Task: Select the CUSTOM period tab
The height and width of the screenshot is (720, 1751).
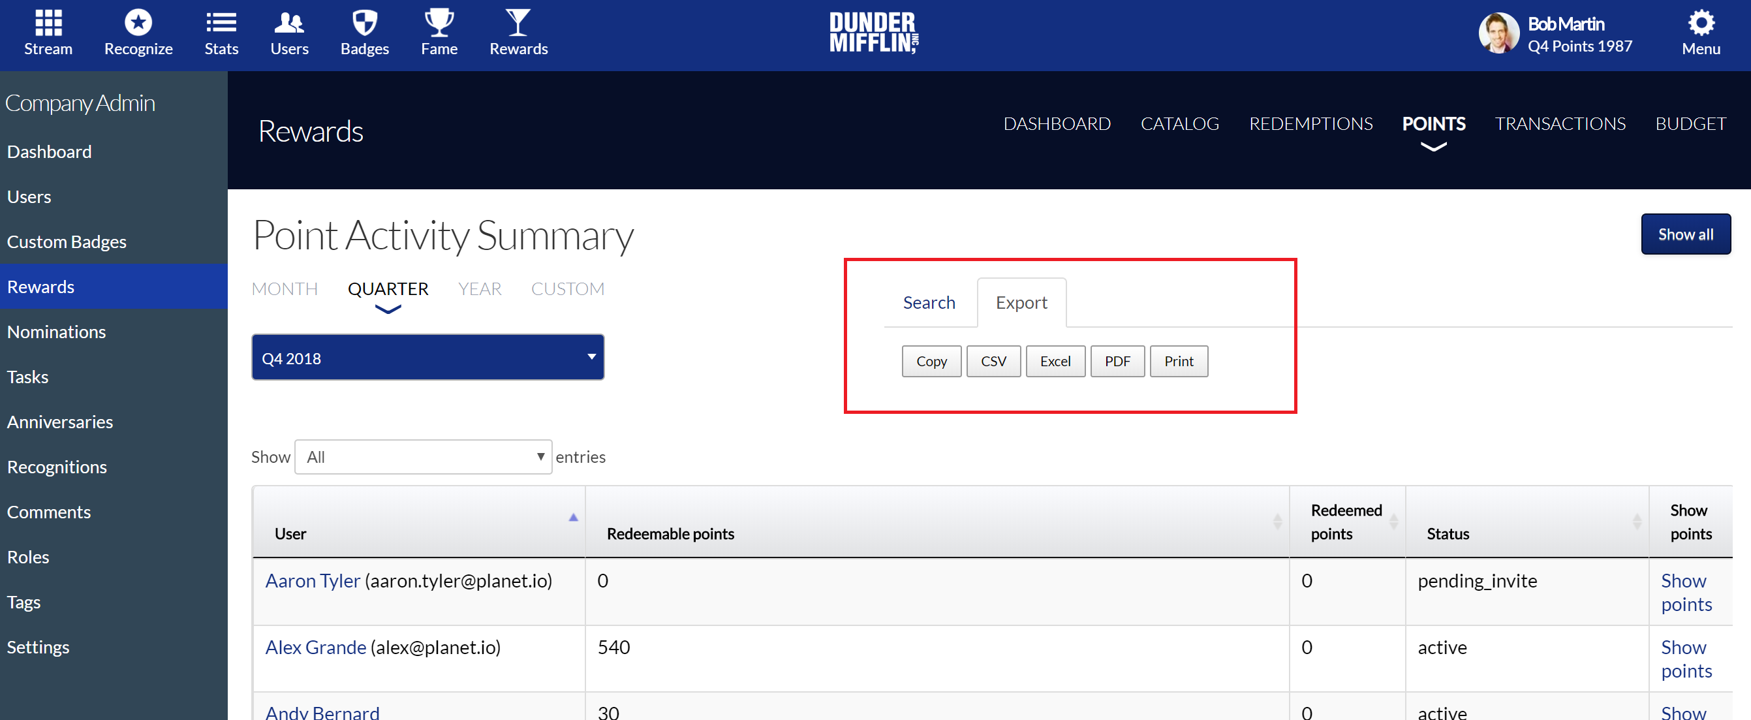Action: [x=568, y=289]
